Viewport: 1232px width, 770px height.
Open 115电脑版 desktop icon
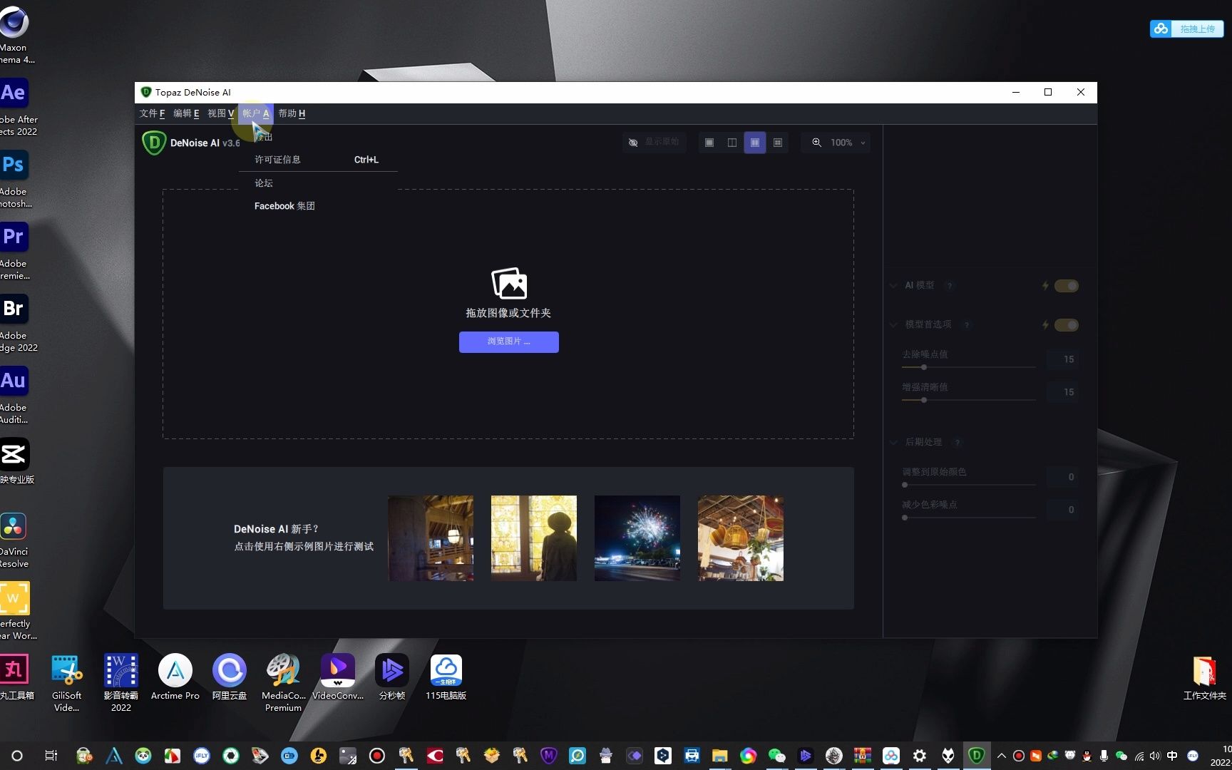446,677
